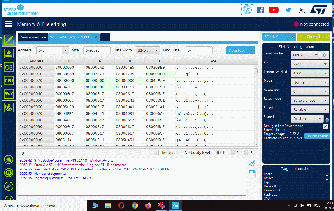This screenshot has width=334, height=211.
Task: Open the CPU panel in sidebar
Action: pos(9,80)
